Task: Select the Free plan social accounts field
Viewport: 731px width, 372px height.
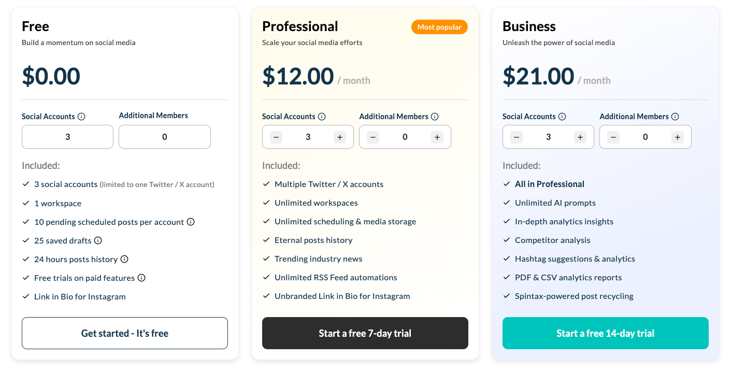Action: coord(67,137)
